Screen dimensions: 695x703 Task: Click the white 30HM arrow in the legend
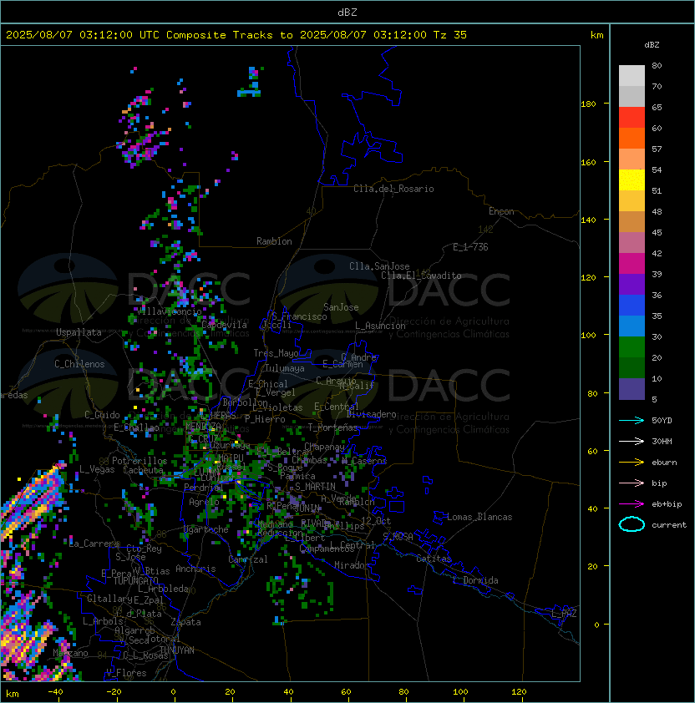click(632, 441)
